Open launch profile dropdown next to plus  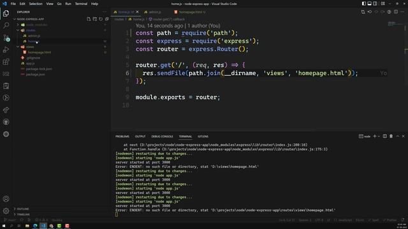coord(379,136)
